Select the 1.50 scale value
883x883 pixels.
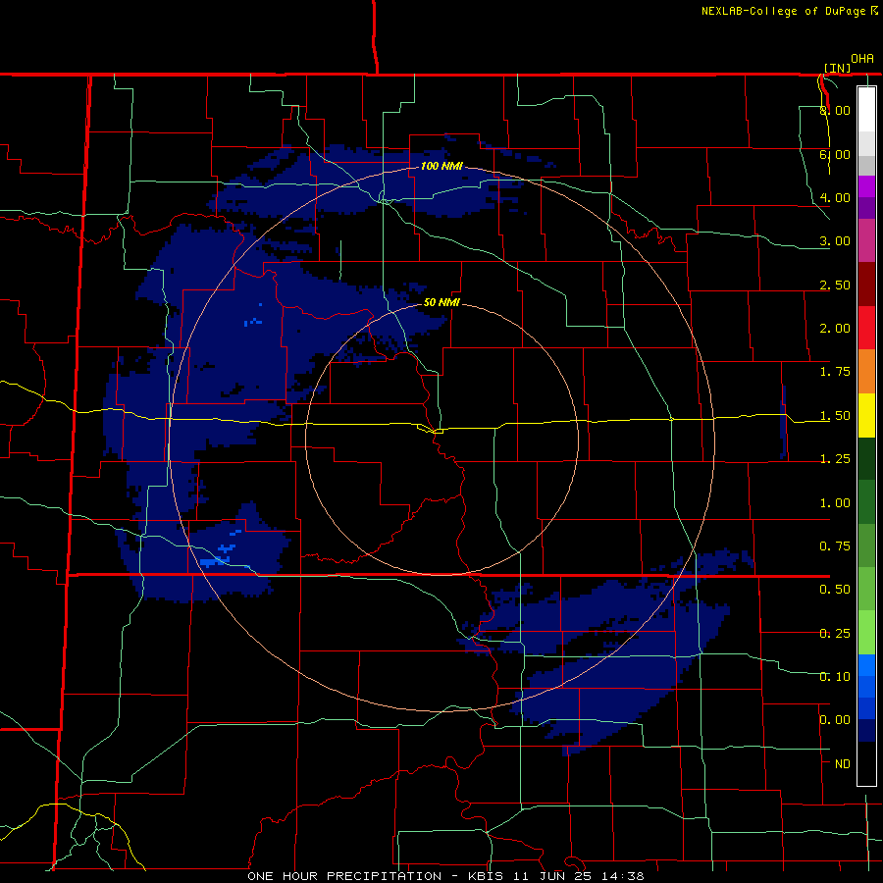click(835, 416)
